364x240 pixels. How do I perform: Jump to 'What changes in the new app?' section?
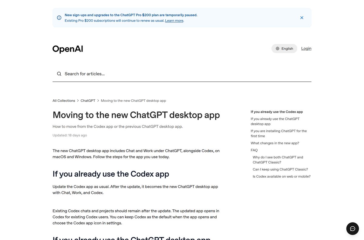pyautogui.click(x=275, y=143)
